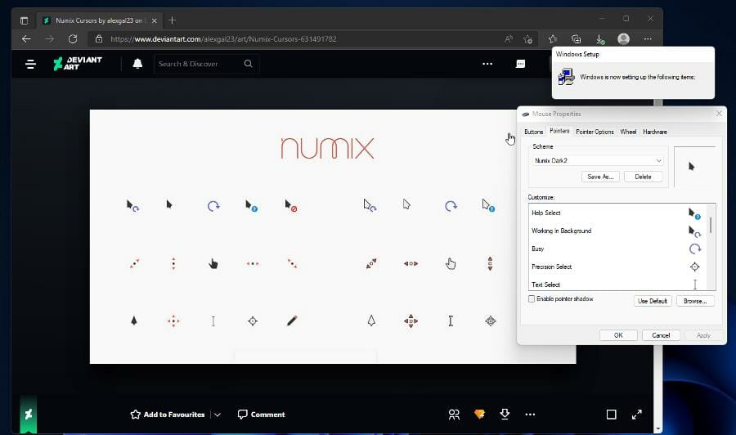Click the Read Aloud icon in address bar
Viewport: 736px width, 435px height.
509,39
